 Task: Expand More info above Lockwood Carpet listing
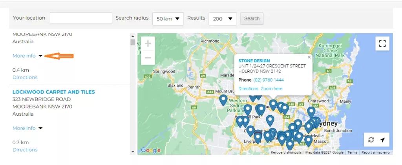coord(24,56)
